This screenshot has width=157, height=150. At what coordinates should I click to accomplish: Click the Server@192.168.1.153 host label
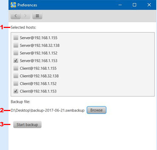[38, 61]
